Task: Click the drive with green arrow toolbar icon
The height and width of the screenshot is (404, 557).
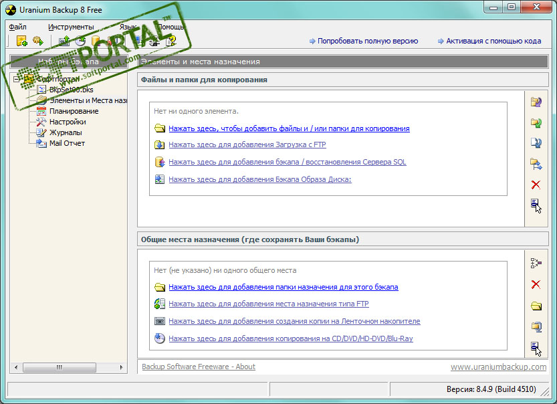Action: pyautogui.click(x=64, y=41)
